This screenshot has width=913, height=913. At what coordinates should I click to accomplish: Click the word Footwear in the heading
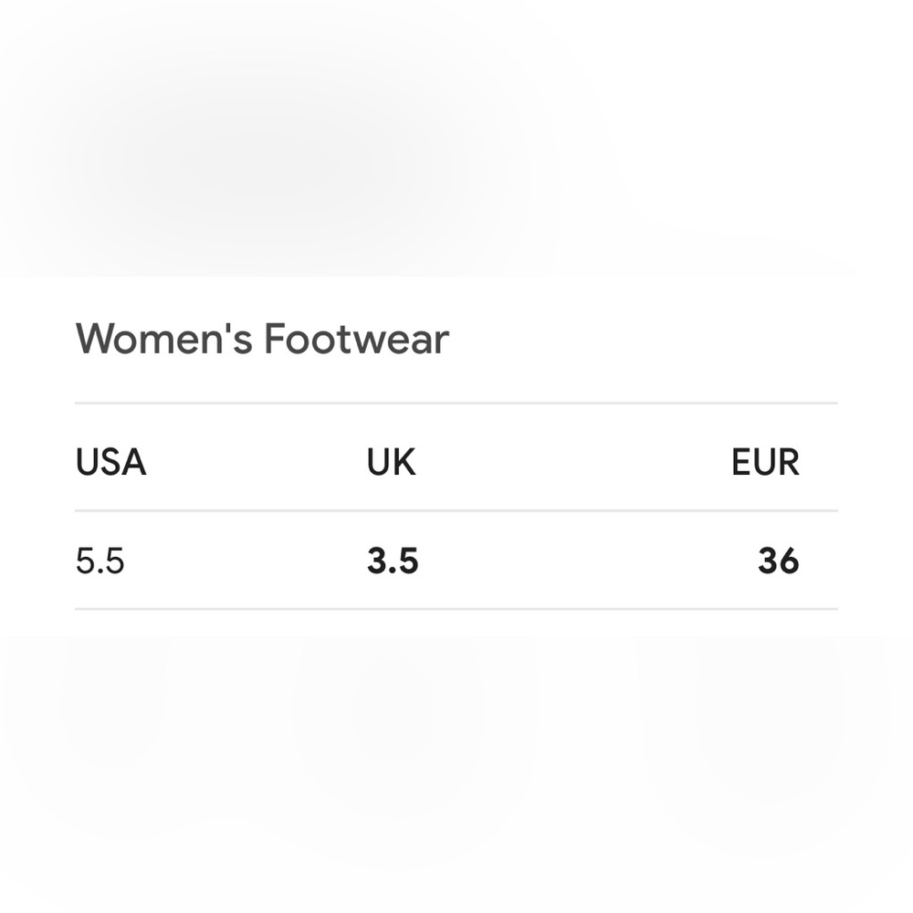(356, 339)
